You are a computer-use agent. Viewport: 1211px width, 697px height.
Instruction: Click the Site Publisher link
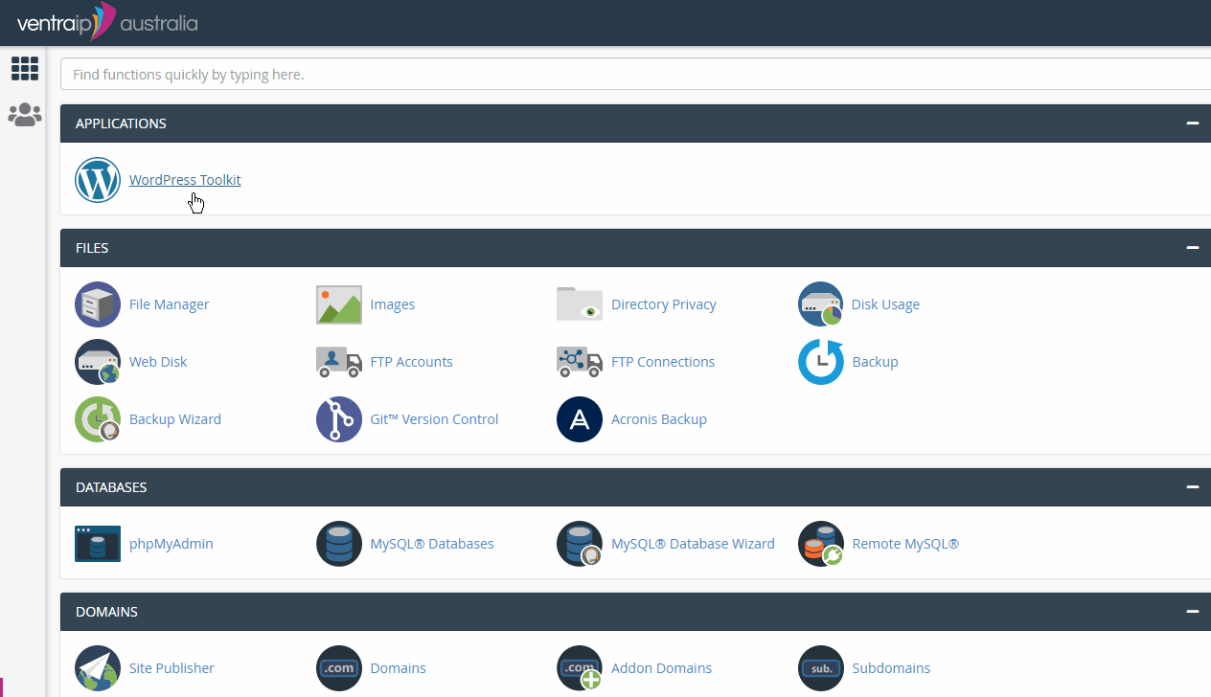click(171, 668)
